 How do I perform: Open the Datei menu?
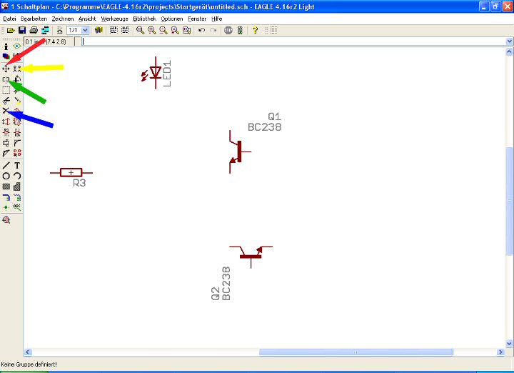tap(10, 18)
